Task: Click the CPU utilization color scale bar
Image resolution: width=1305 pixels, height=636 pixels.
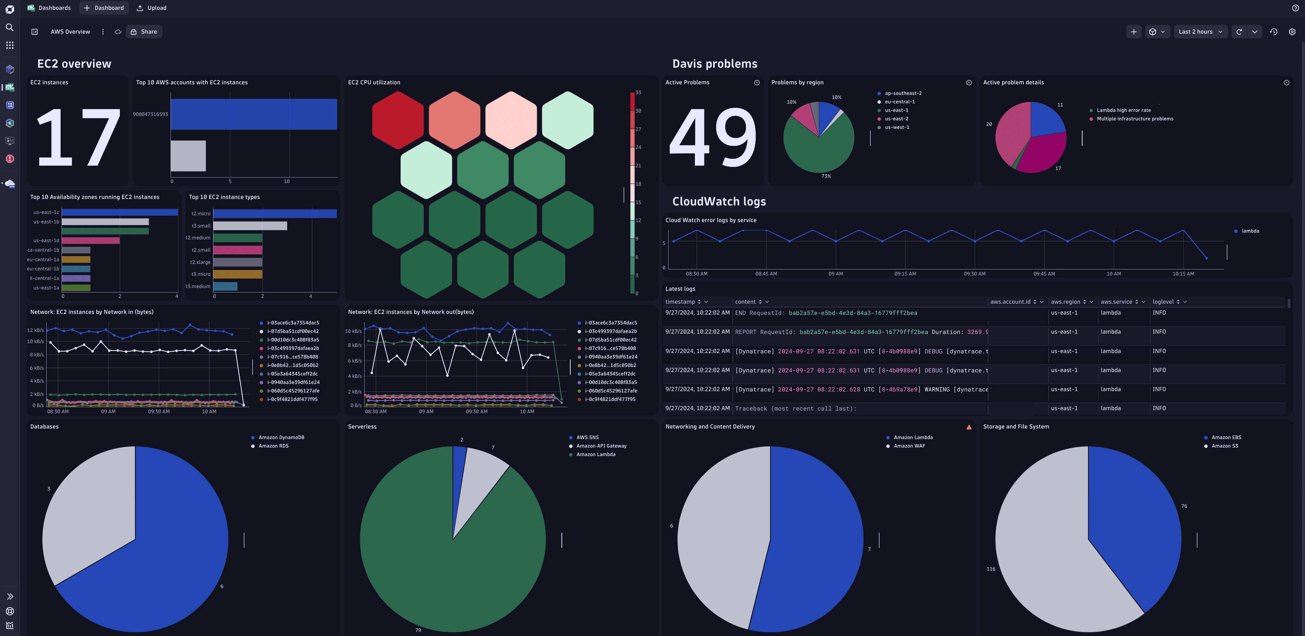Action: [632, 193]
